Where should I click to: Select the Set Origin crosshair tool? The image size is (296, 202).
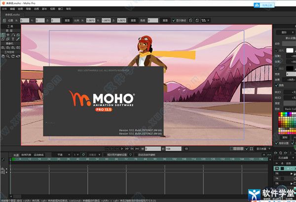[x=8, y=35]
